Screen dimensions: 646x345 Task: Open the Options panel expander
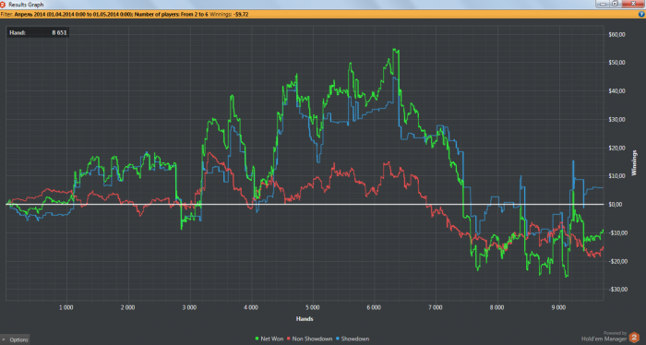[x=15, y=339]
